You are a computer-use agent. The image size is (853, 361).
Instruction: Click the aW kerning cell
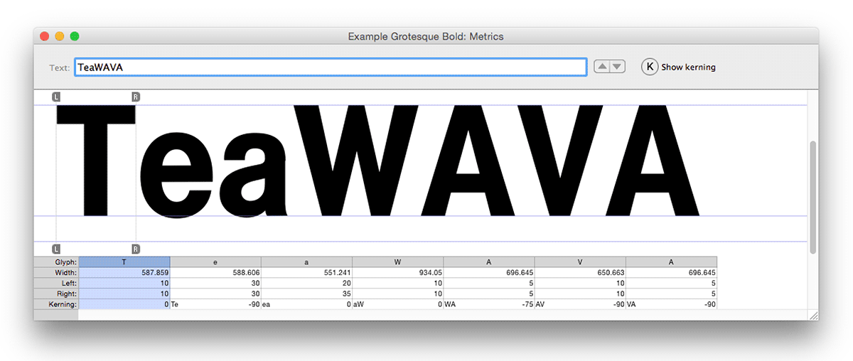[397, 304]
